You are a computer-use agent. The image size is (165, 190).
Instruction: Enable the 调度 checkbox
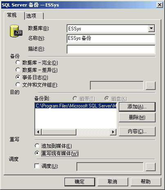coord(37,166)
